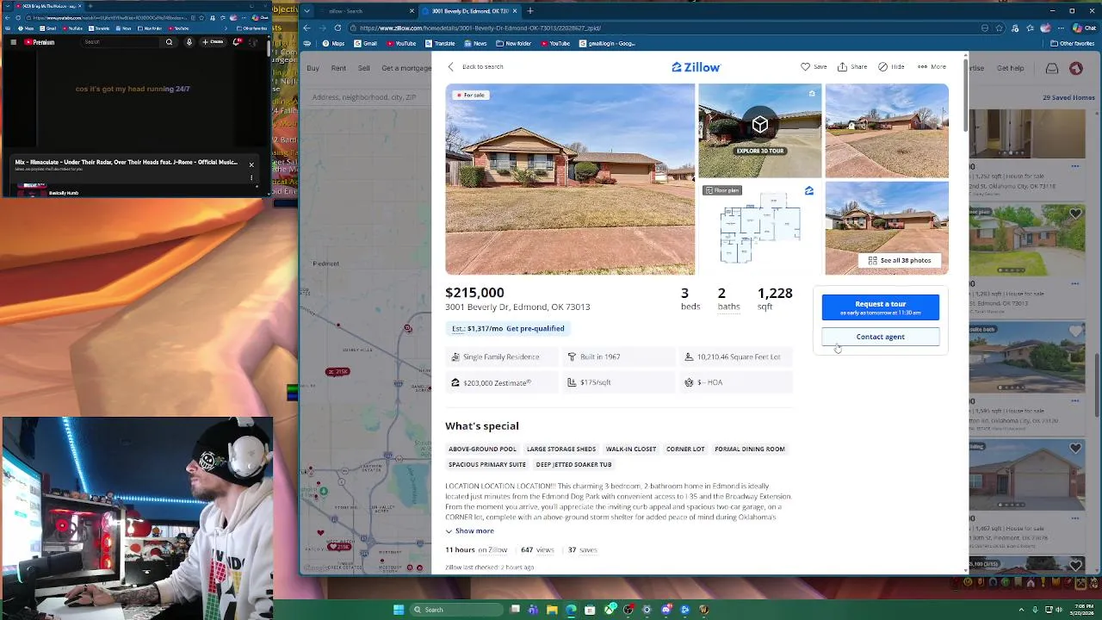Click the FORMAL DINING ROOM tag
This screenshot has width=1102, height=620.
tap(750, 449)
